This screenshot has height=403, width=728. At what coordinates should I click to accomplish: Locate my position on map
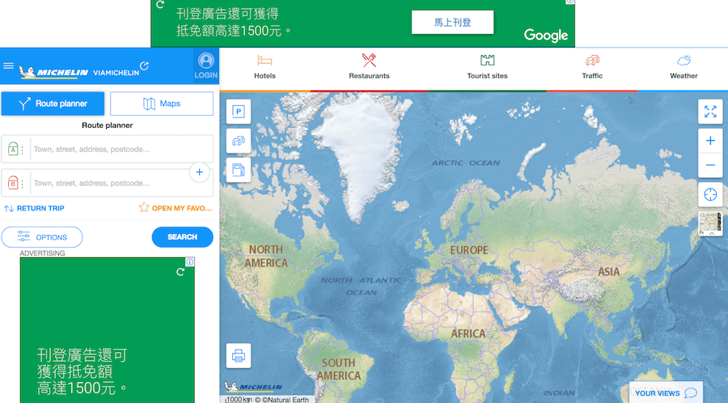(x=710, y=194)
